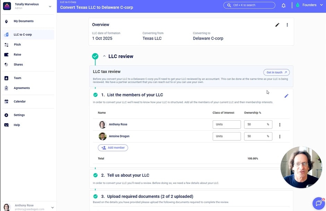The image size is (326, 211).
Task: Open the chat support bubble icon
Action: coord(318,203)
